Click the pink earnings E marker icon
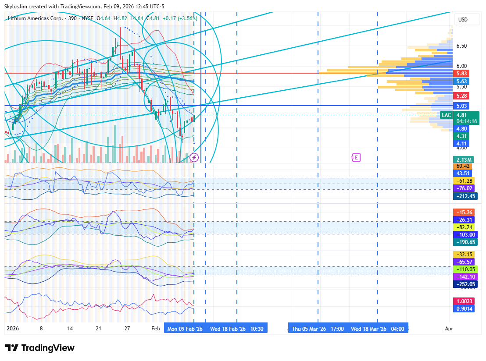Viewport: 486px width, 361px height. point(356,157)
